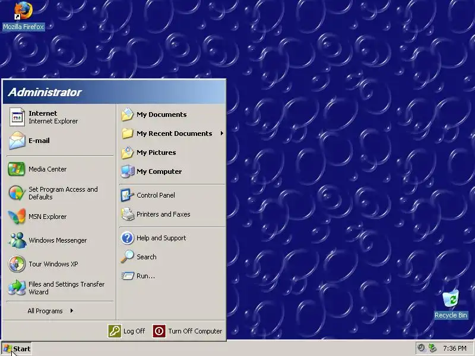This screenshot has width=475, height=356.
Task: Click the Recycle Bin desktop icon
Action: pos(451,299)
